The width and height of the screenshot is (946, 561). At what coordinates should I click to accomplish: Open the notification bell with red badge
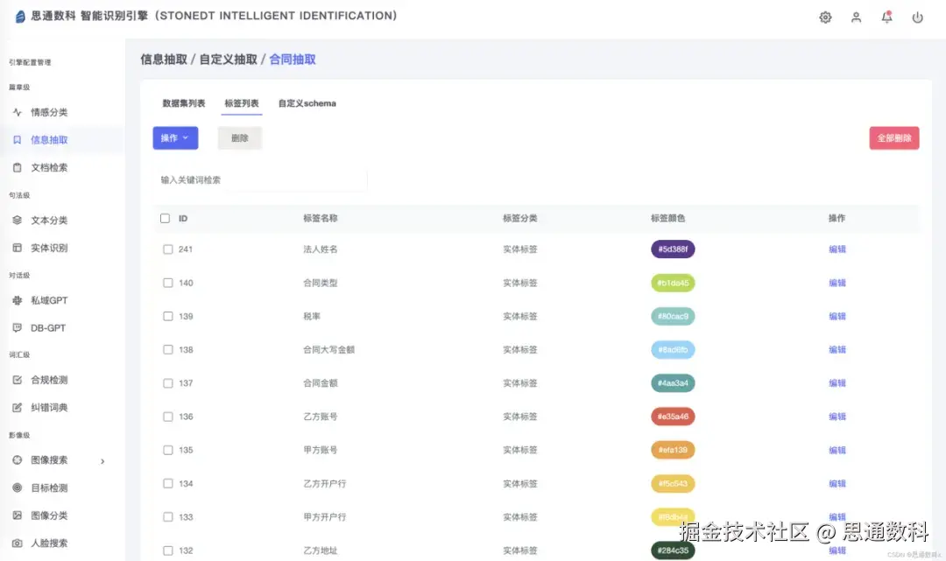[886, 17]
